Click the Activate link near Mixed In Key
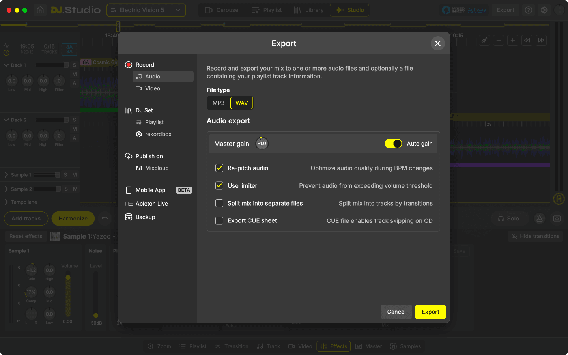Image resolution: width=568 pixels, height=355 pixels. (476, 10)
